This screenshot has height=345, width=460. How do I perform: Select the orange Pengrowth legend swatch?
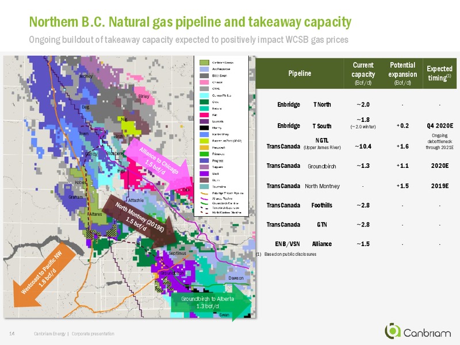[204, 147]
